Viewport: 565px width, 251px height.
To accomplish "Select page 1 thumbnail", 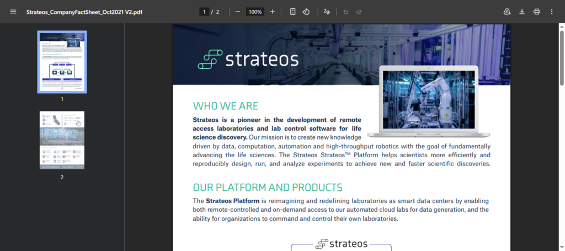I will click(x=62, y=62).
